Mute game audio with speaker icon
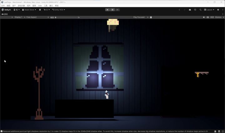225x133 pixels. pyautogui.click(x=204, y=17)
